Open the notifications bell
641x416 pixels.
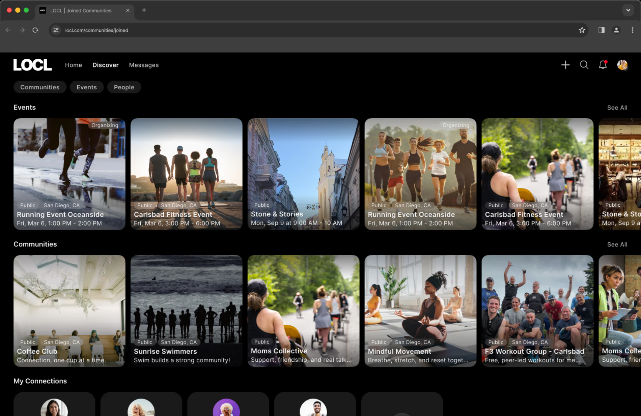603,65
